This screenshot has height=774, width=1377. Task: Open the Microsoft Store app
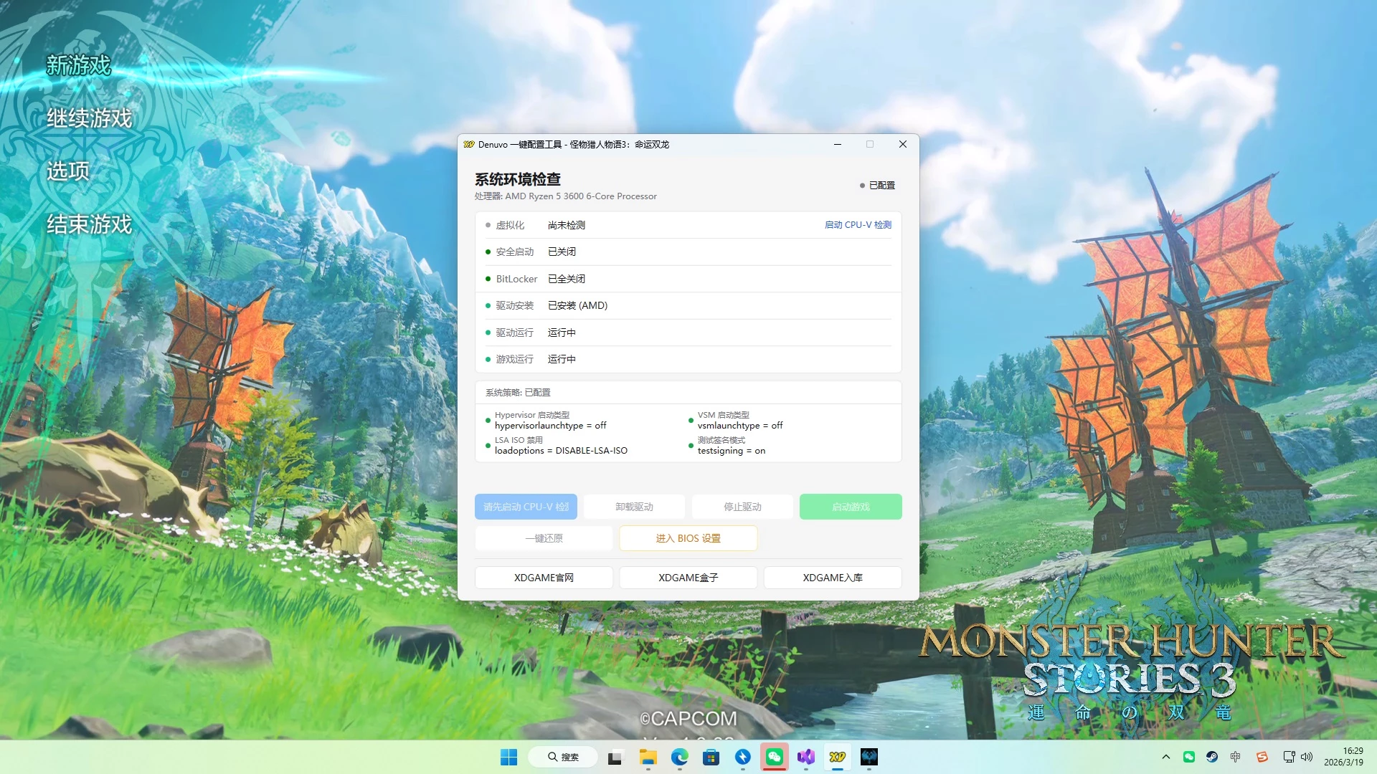(x=711, y=758)
